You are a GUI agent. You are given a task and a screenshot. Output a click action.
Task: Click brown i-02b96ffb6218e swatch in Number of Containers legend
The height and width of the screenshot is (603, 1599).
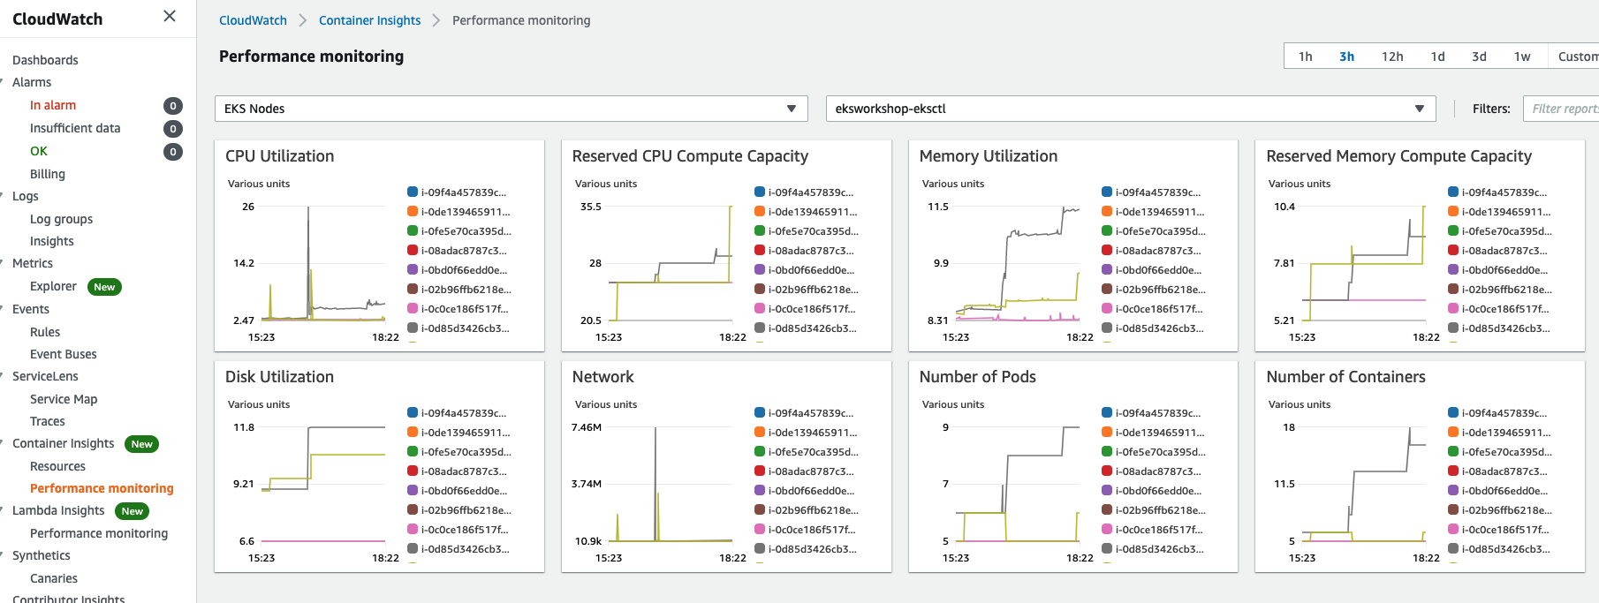pos(1453,509)
